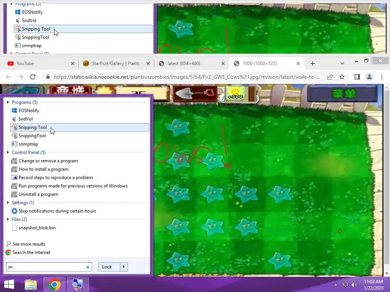Open the Snipping Tool program result

click(x=80, y=127)
